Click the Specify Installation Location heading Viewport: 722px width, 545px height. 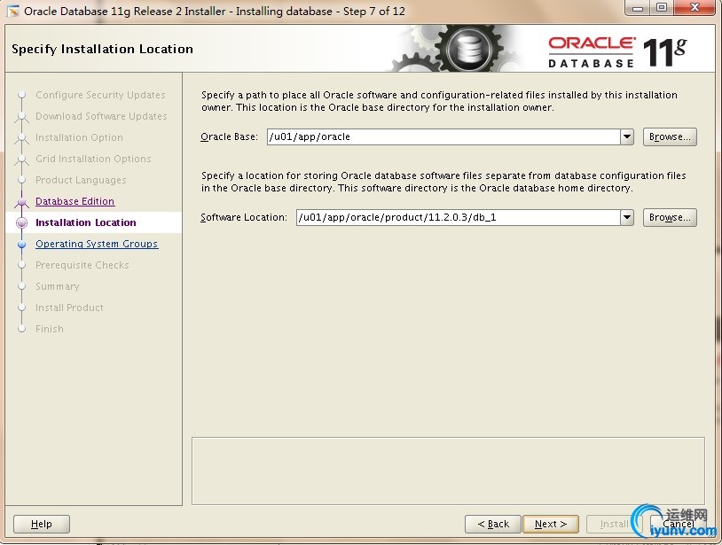102,49
